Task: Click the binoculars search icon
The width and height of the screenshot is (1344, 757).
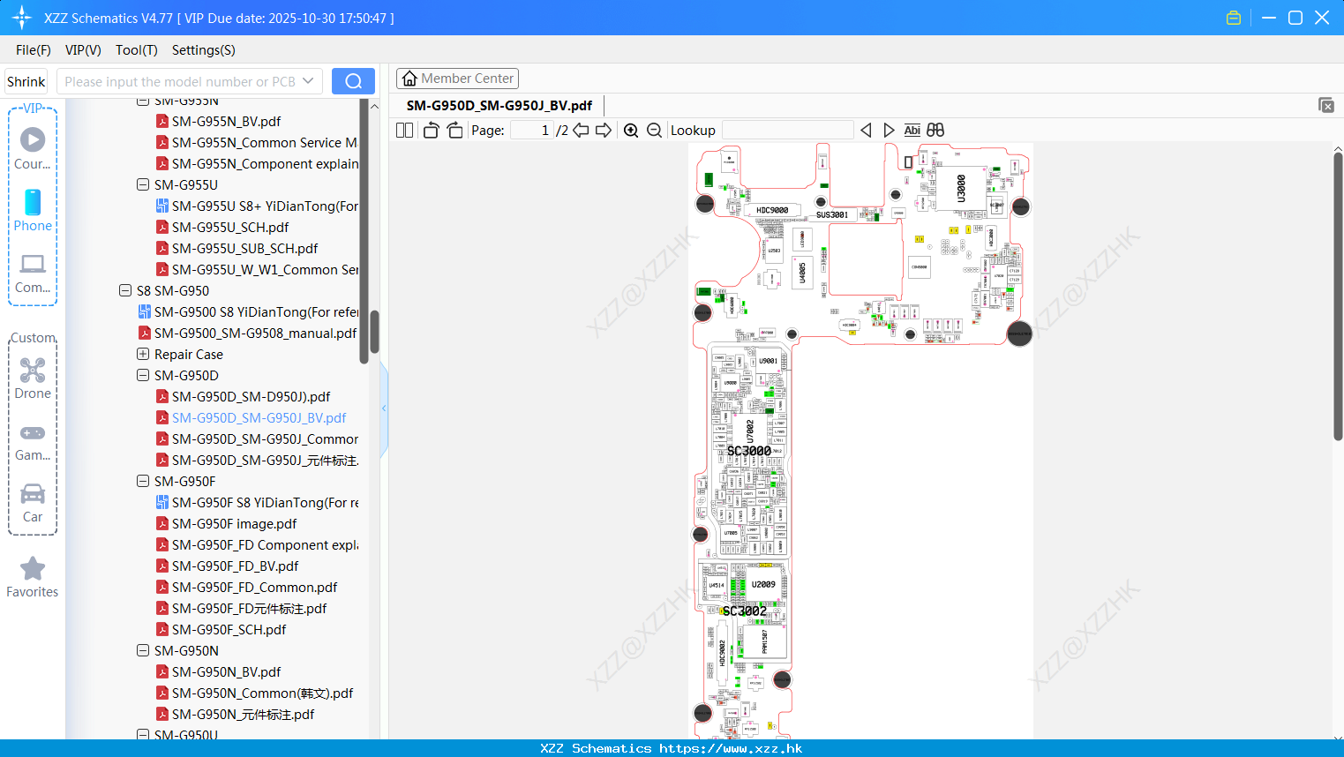Action: point(935,131)
